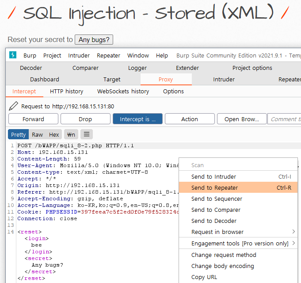
Task: Click the Content-Length: 59 header
Action: click(49, 159)
